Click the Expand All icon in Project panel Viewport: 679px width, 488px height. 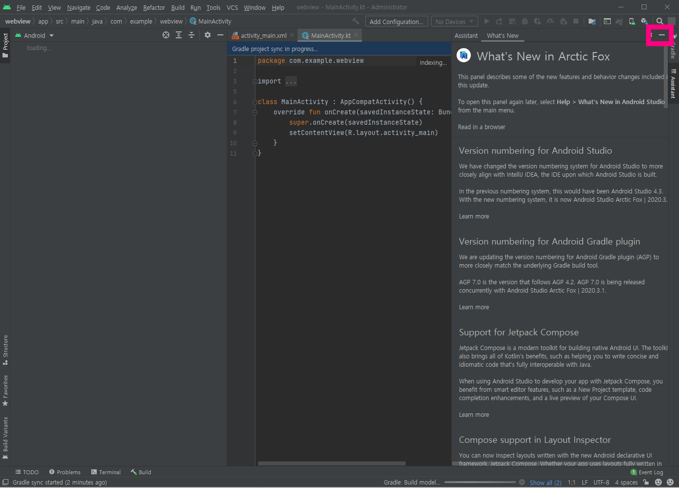(179, 35)
